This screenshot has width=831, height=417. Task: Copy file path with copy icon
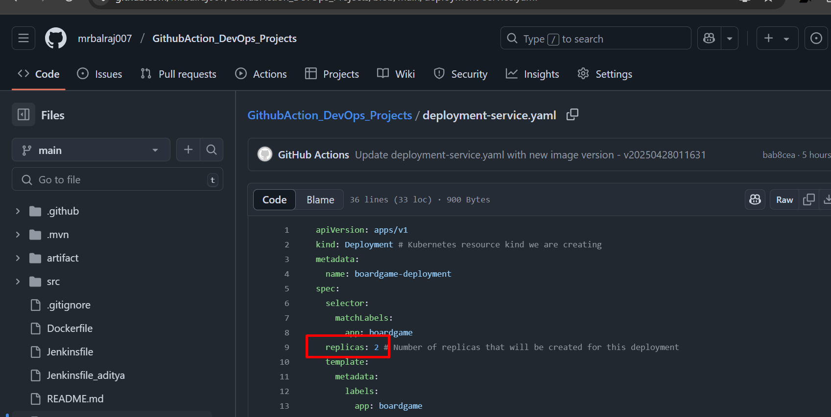[572, 115]
